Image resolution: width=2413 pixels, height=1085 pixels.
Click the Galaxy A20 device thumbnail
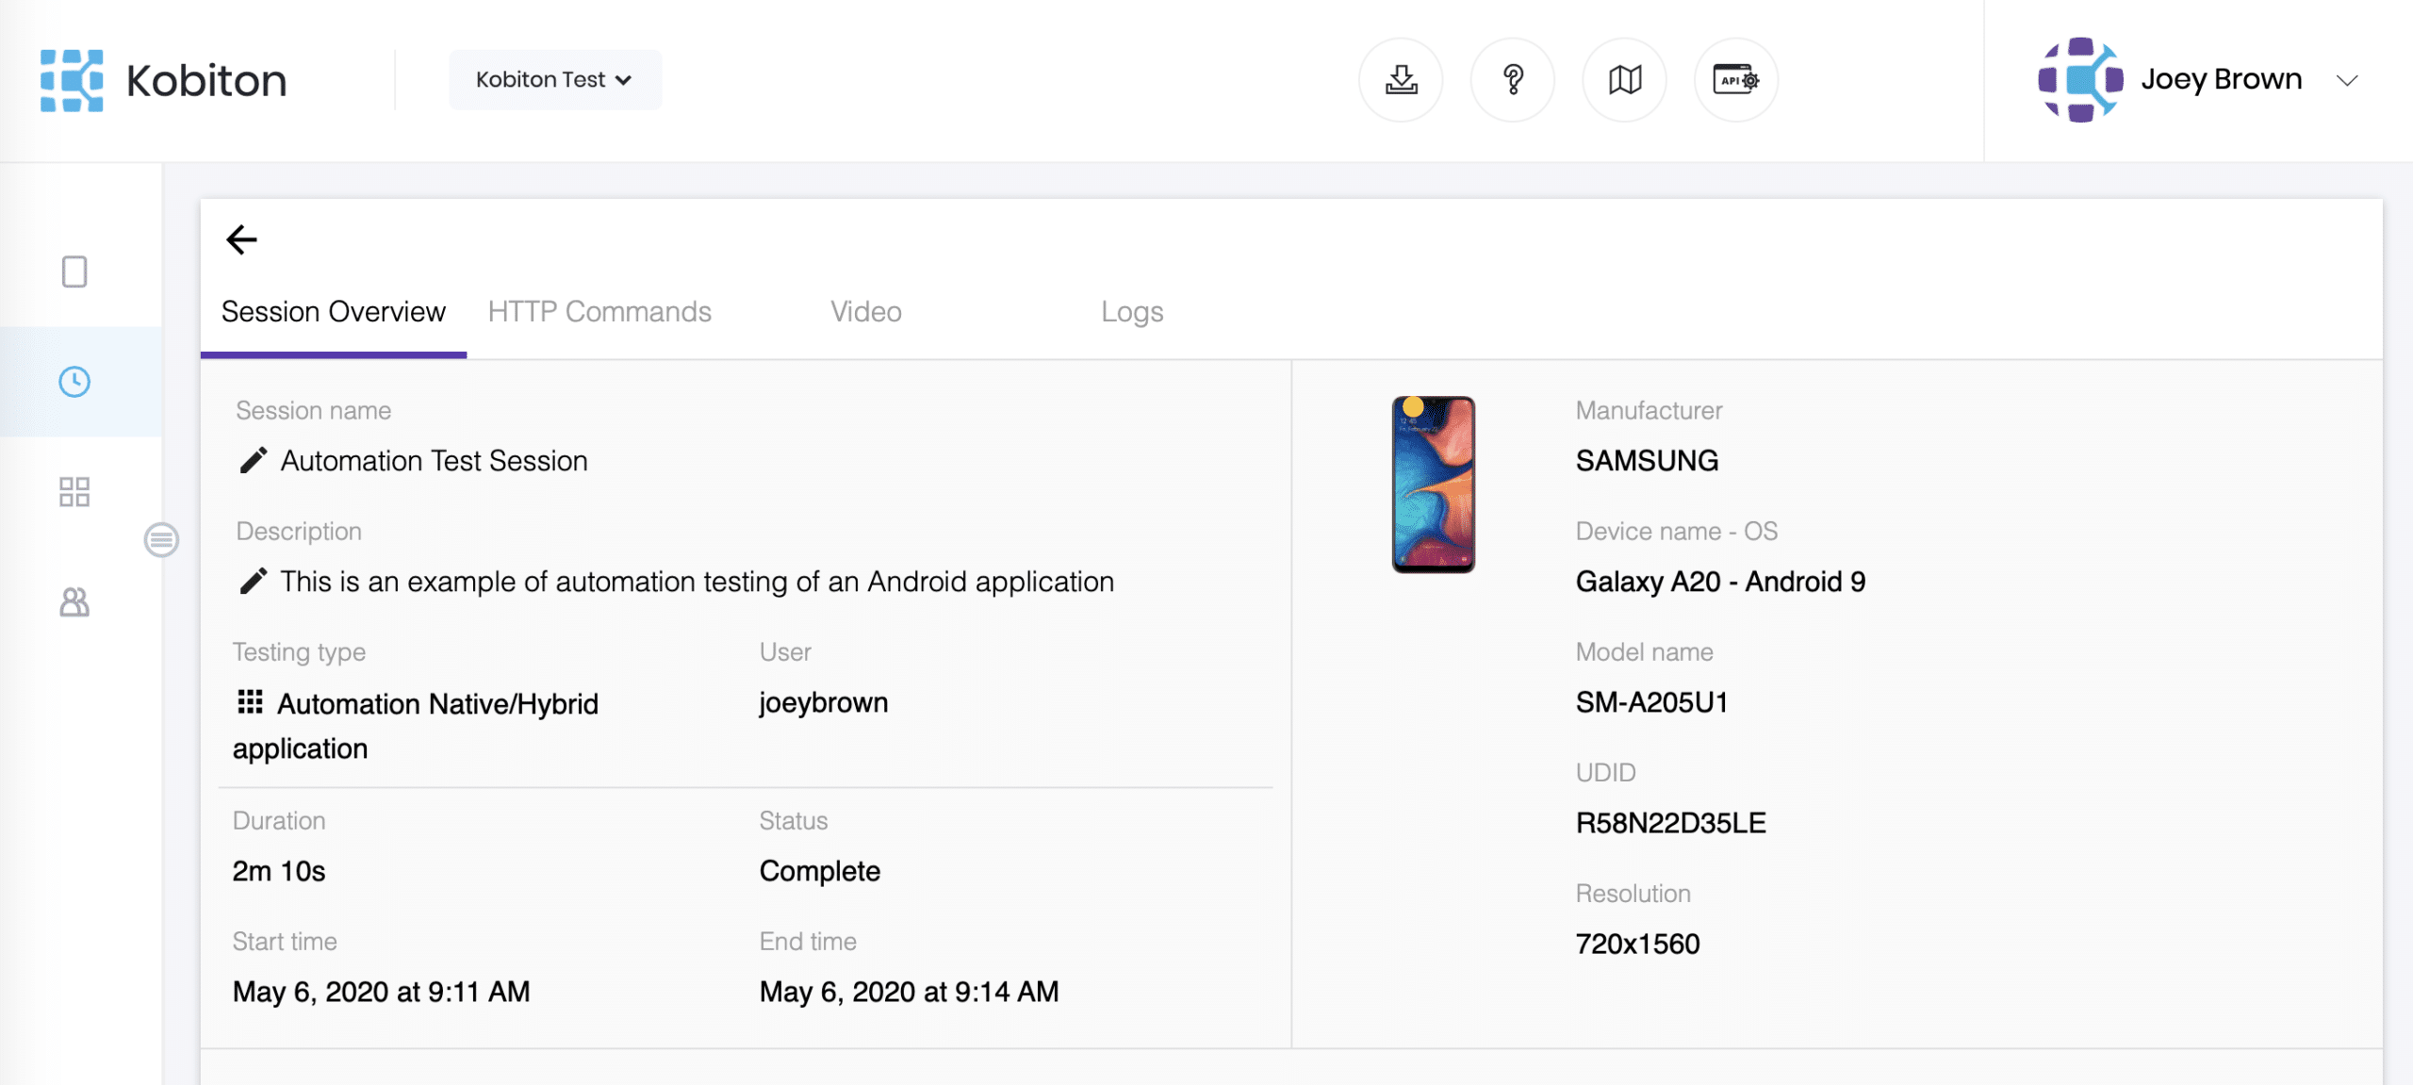(x=1433, y=485)
